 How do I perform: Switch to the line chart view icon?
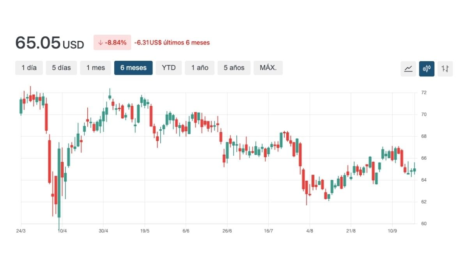tap(408, 69)
